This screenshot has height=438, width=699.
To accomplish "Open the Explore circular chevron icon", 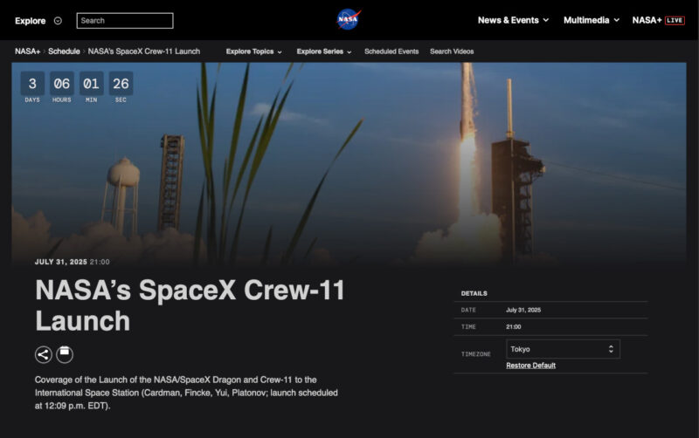I will pyautogui.click(x=58, y=20).
